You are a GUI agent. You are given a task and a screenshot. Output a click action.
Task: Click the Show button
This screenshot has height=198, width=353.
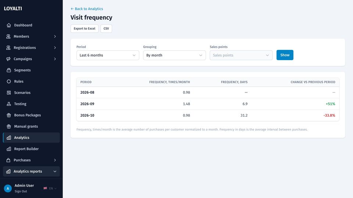pos(285,55)
